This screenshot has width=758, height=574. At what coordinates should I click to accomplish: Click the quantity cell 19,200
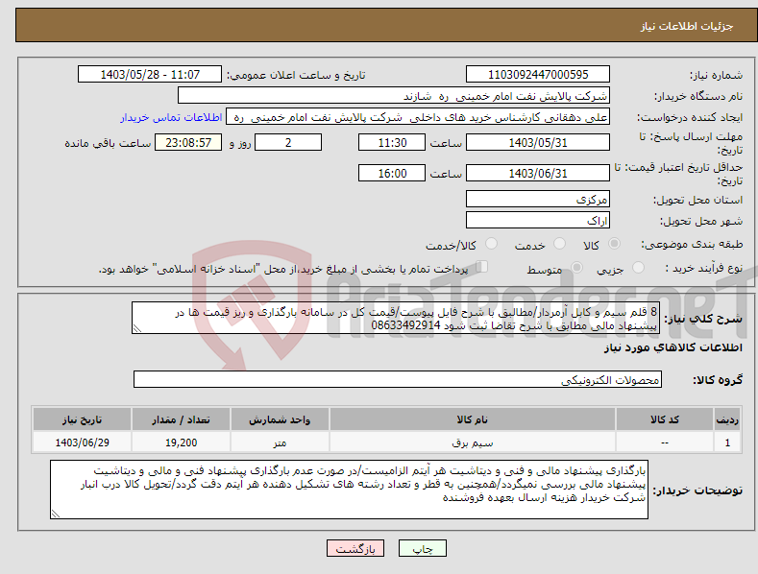[x=181, y=442]
